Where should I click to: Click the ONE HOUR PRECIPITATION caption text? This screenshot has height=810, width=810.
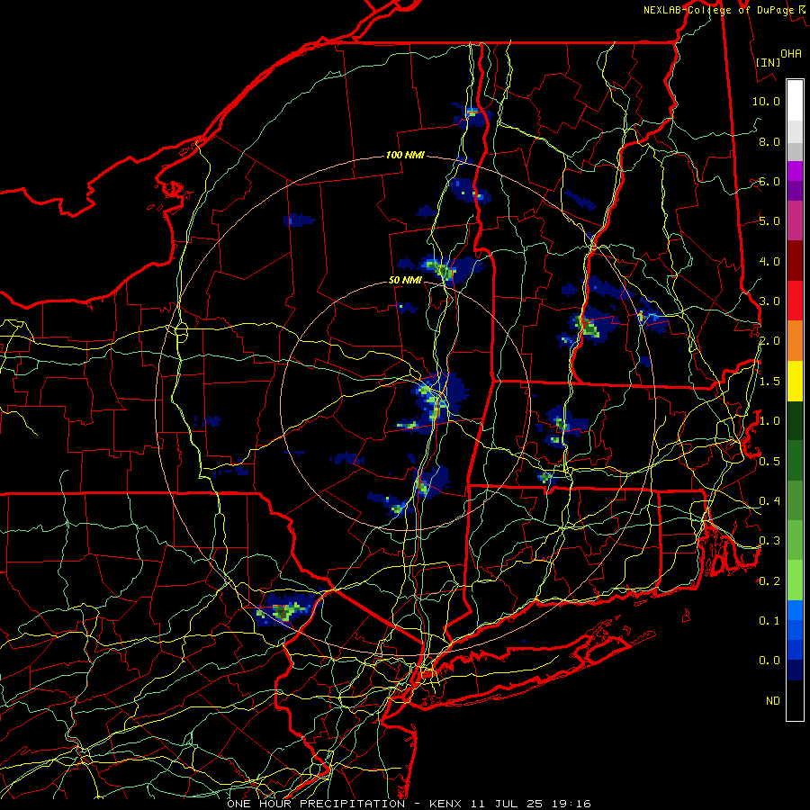[x=316, y=804]
